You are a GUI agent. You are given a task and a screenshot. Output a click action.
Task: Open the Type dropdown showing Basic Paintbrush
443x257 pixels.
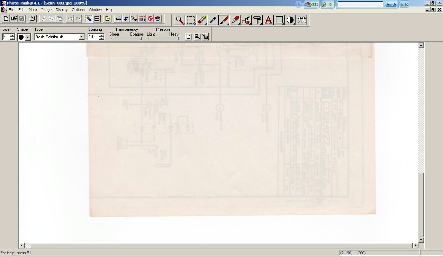coord(82,37)
